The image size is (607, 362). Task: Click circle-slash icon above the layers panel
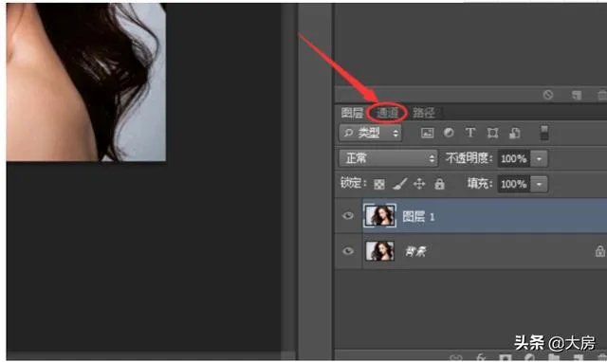click(548, 95)
